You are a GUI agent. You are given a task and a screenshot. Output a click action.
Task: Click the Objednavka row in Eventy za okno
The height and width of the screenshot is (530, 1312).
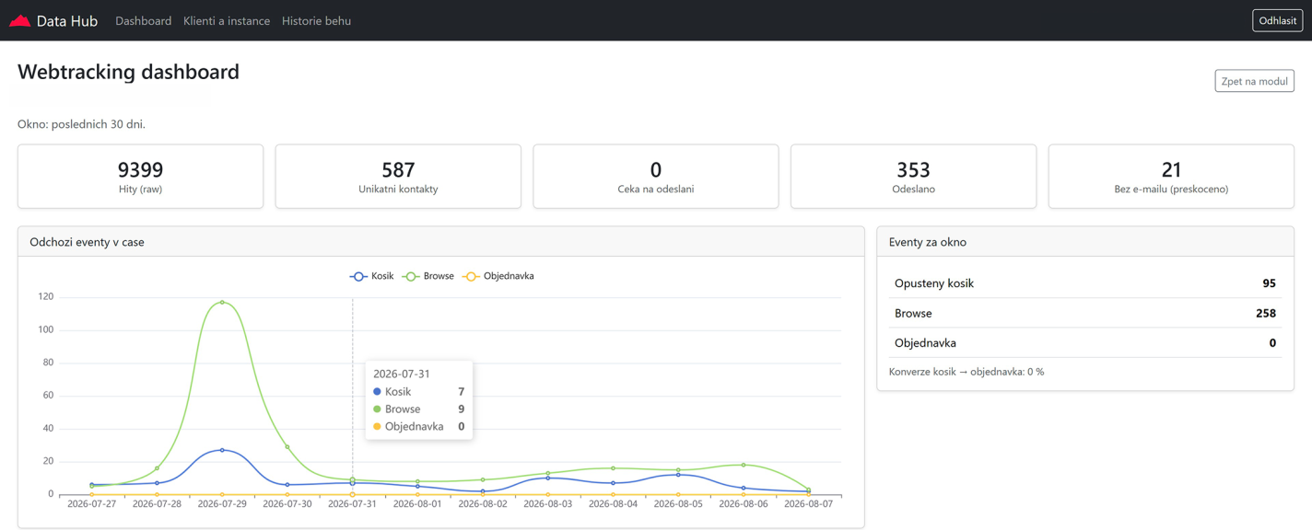[x=1085, y=342]
